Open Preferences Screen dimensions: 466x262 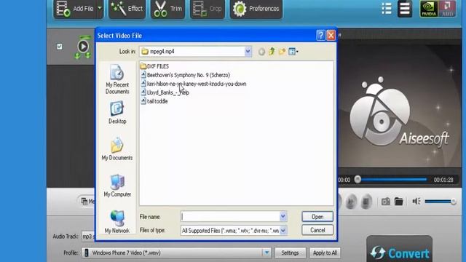click(256, 9)
